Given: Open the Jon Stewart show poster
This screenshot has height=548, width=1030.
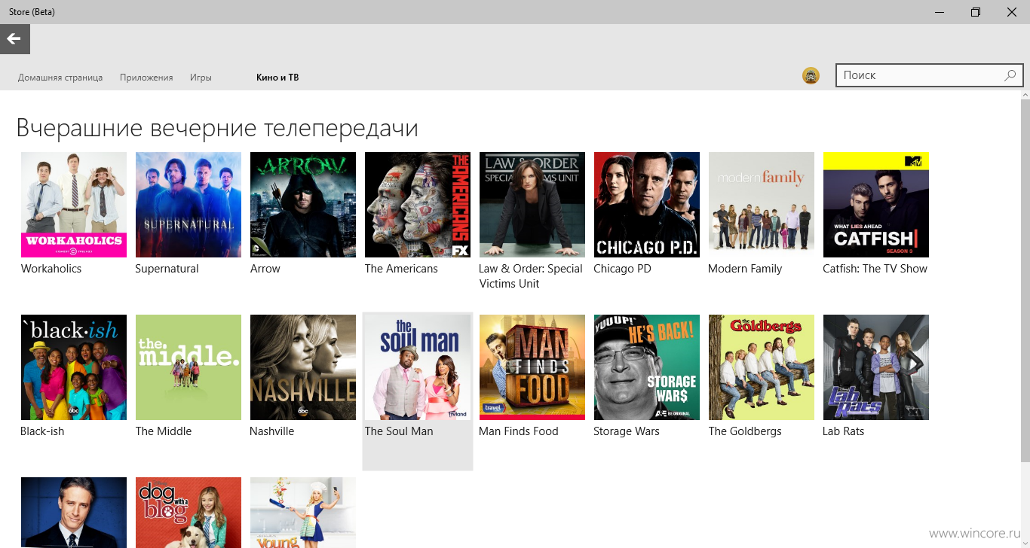Looking at the screenshot, I should (74, 513).
